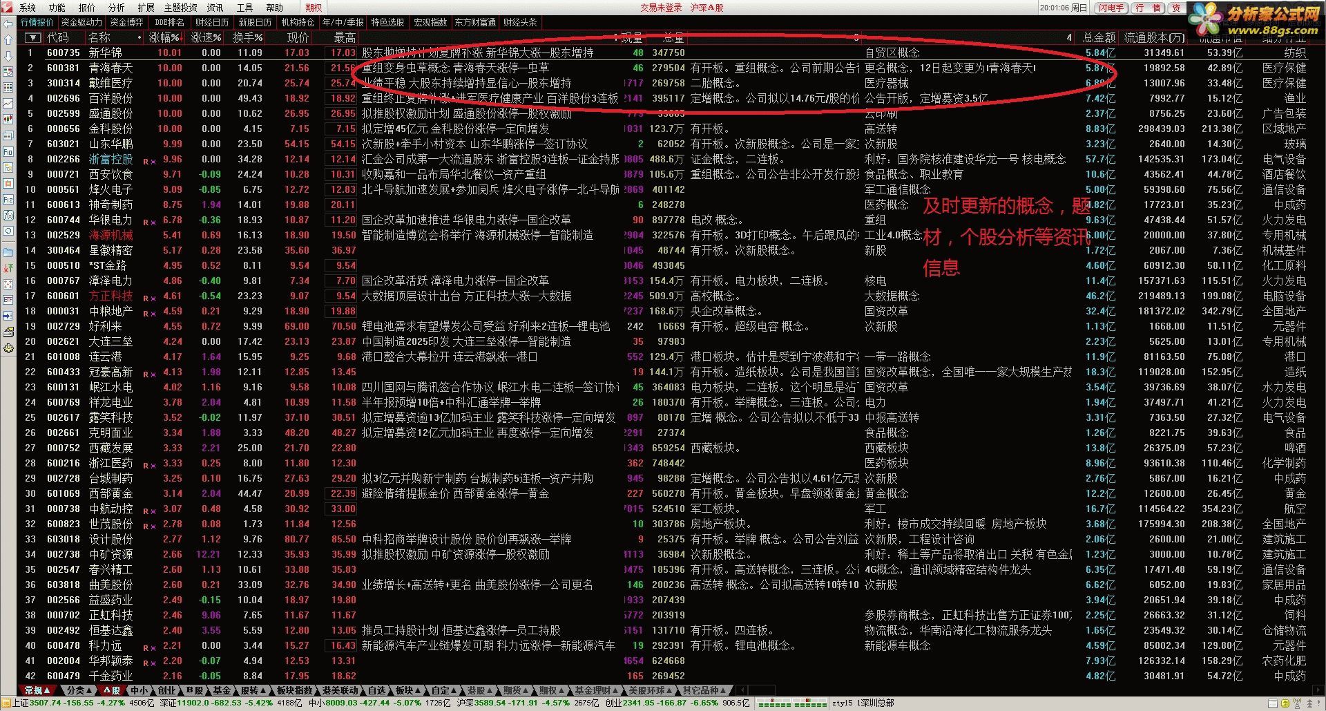Select stock row 002266 浙富控股
1326x711 pixels.
[663, 159]
